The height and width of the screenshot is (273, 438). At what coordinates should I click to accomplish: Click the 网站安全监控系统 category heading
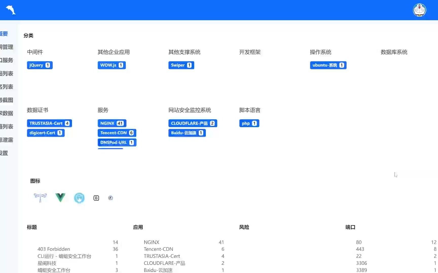190,110
